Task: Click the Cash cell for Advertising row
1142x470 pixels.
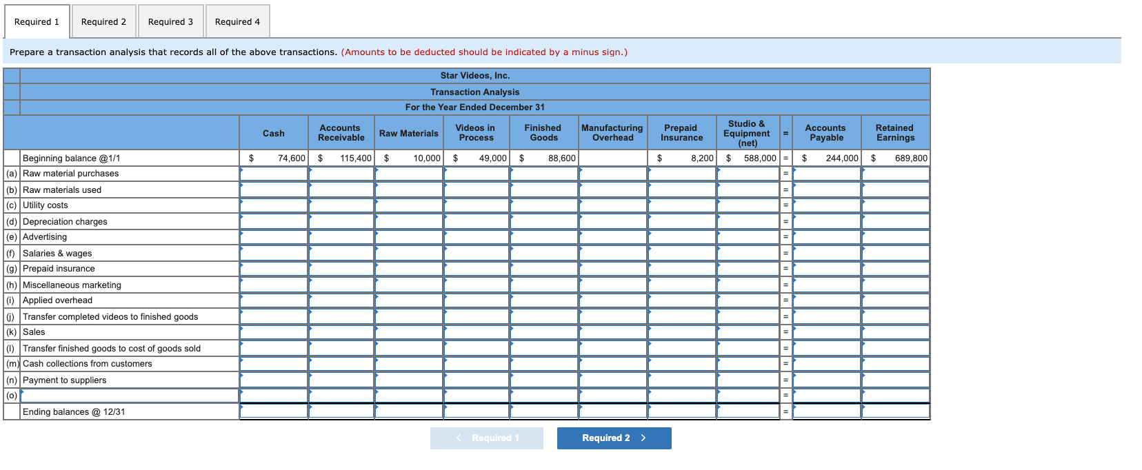Action: [x=274, y=237]
